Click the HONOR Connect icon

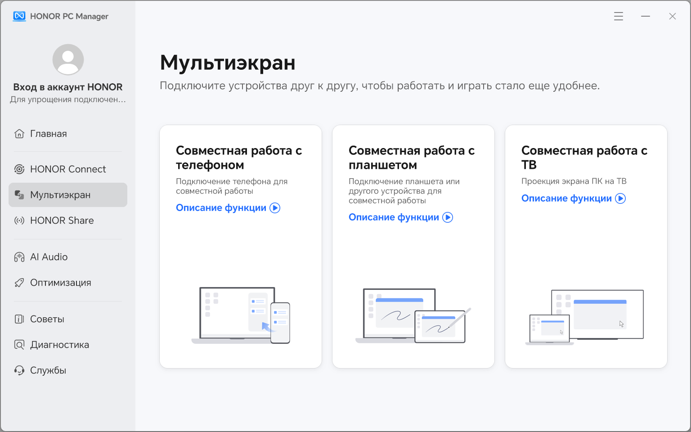click(x=19, y=169)
